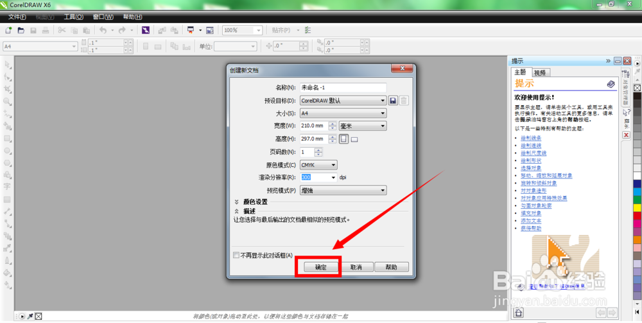Pick the orange swatch in the color palette
The image size is (642, 323).
pos(638,240)
